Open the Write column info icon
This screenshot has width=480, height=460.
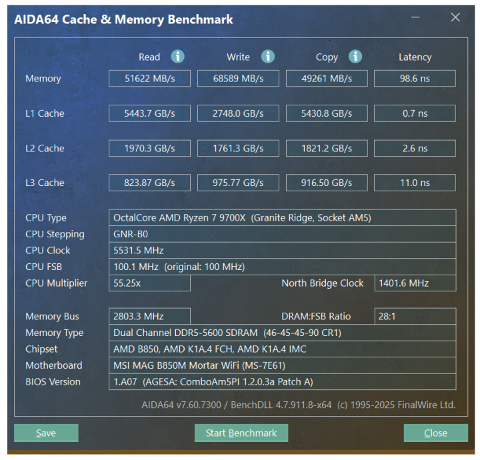(268, 57)
